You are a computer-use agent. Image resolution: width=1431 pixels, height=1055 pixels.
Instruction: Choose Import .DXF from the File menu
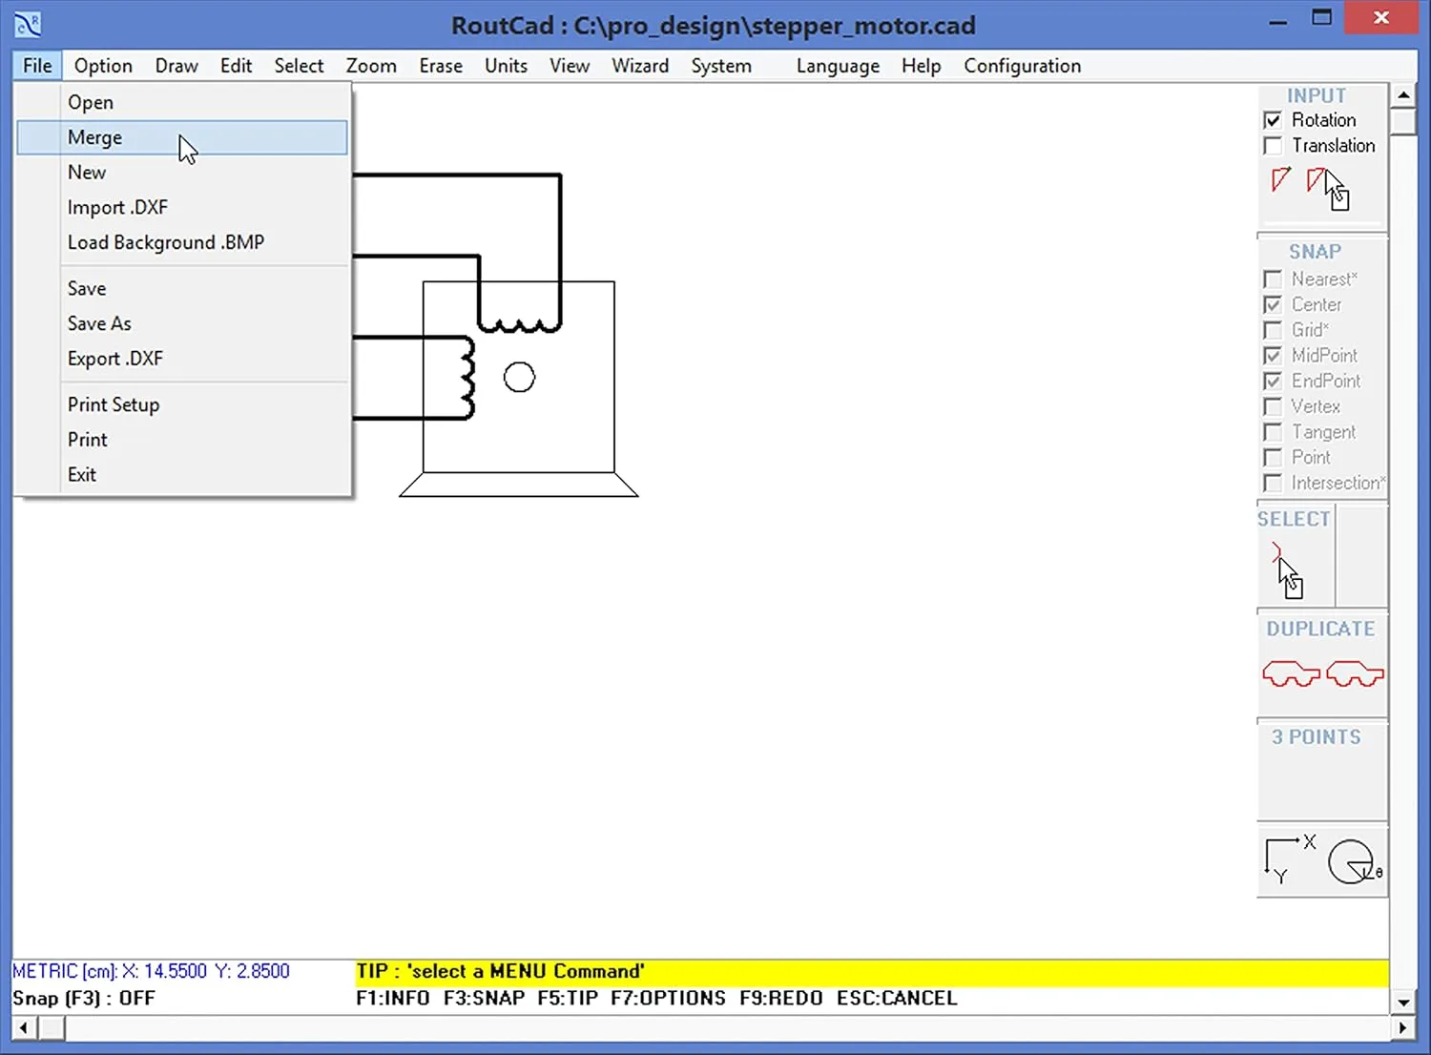(118, 207)
